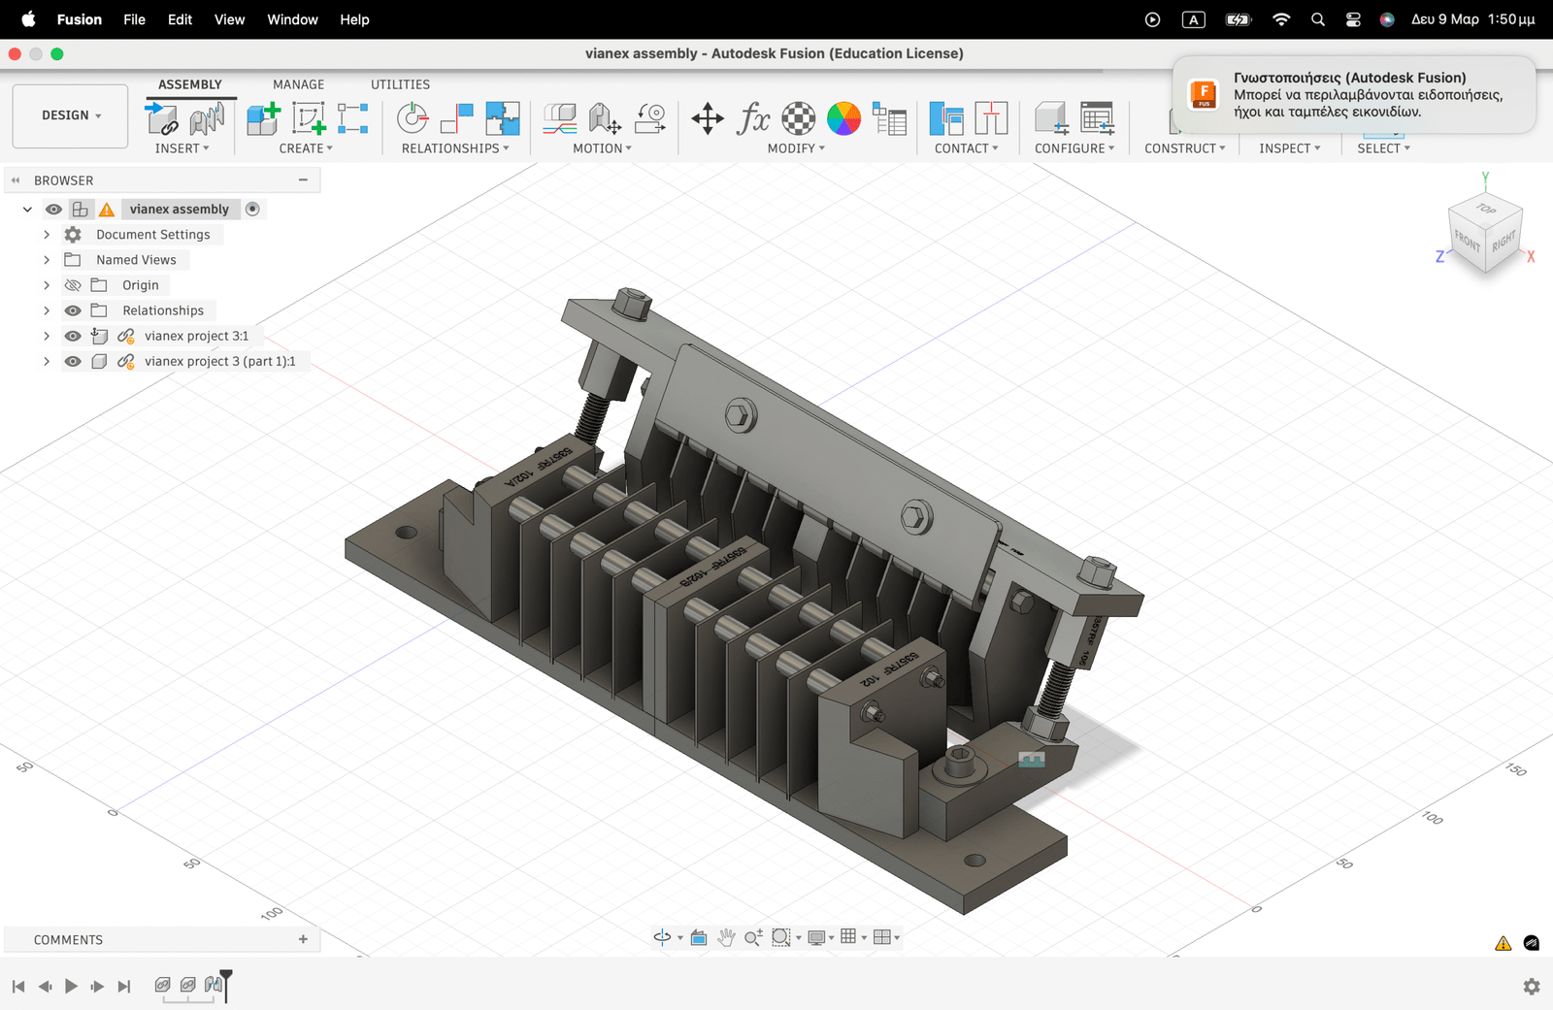Expand the Relationships folder
The height and width of the screenshot is (1010, 1553).
click(47, 310)
